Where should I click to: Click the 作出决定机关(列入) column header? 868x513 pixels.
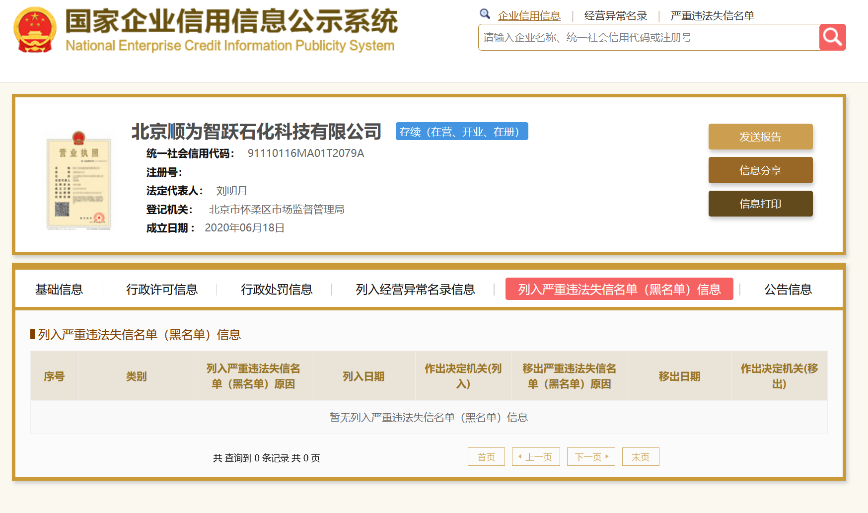click(463, 376)
